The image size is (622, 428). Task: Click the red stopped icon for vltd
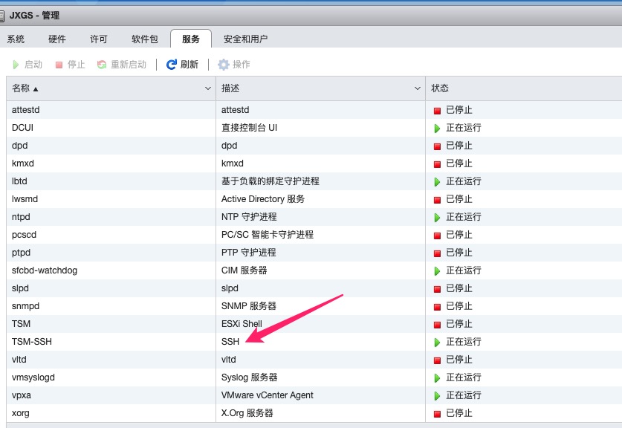[x=437, y=360]
